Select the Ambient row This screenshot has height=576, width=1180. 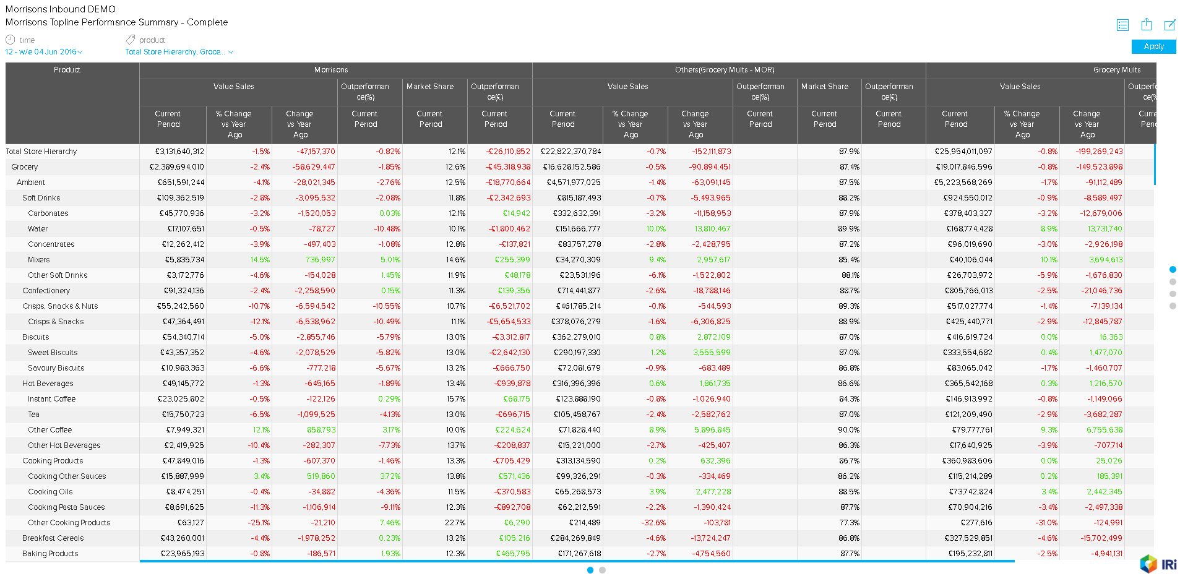[580, 183]
